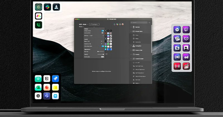Select the Set Brightness action
This screenshot has height=117, width=223.
[140, 66]
